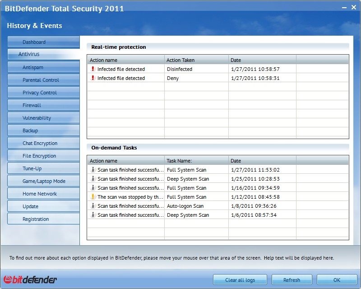Select the Home Network tab

pos(43,194)
